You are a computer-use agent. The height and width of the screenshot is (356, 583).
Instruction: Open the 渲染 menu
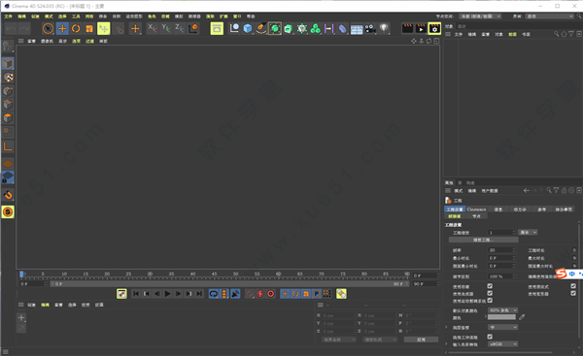(210, 16)
